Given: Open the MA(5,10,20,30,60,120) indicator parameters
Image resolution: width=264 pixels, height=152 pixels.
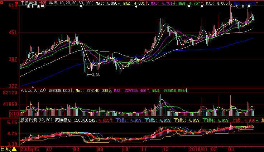Looking at the screenshot, I should coord(71,3).
